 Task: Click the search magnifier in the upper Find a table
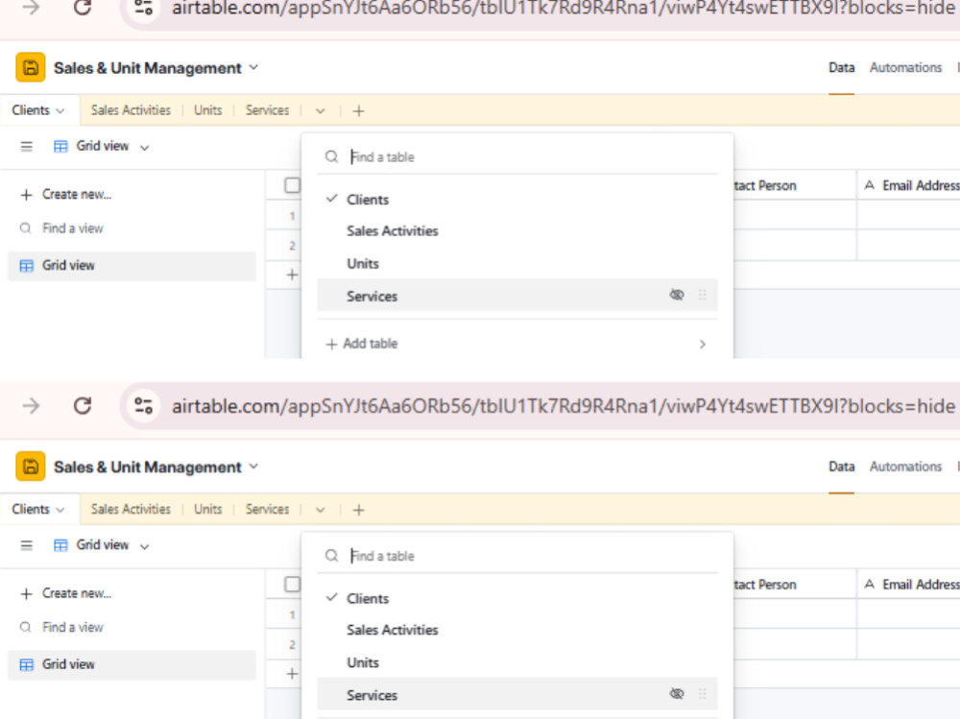click(x=331, y=156)
